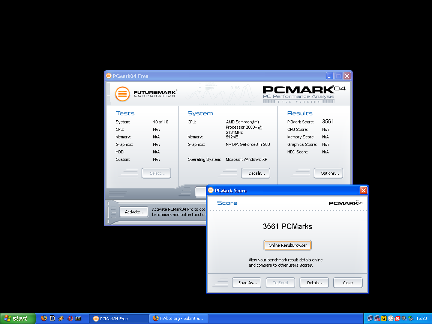Click the grey round tray icon

391,318
